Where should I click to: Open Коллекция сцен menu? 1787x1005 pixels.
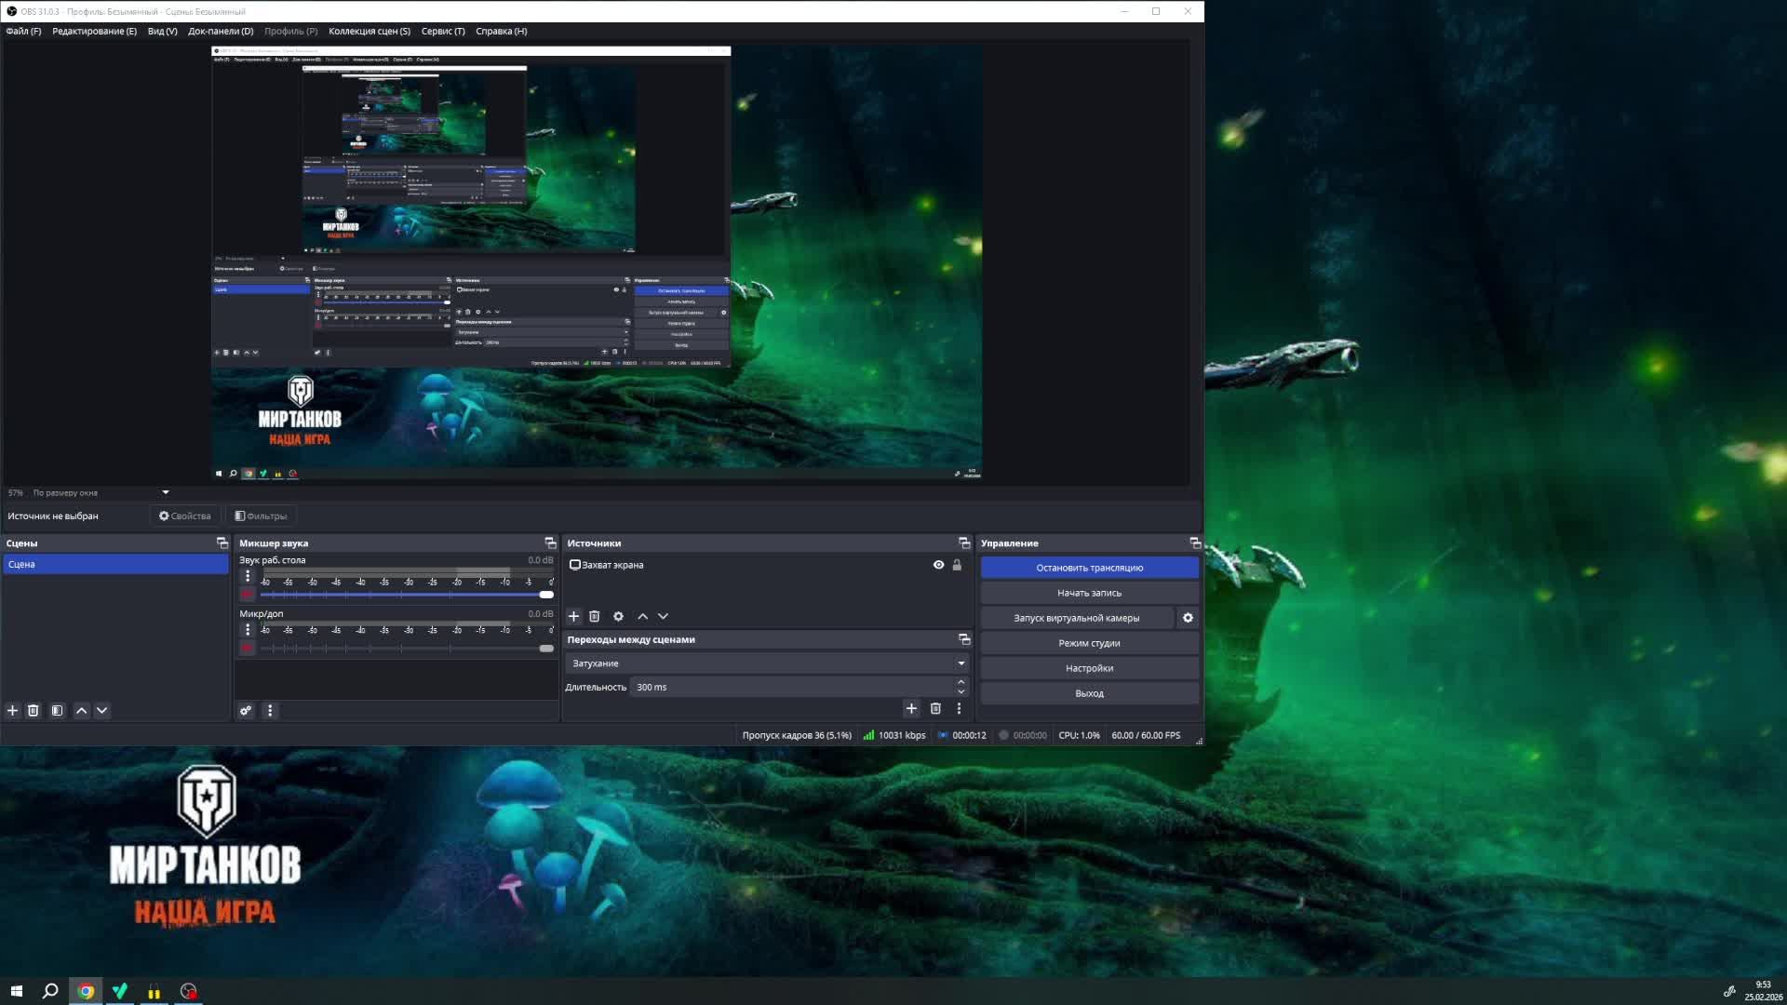[x=369, y=32]
